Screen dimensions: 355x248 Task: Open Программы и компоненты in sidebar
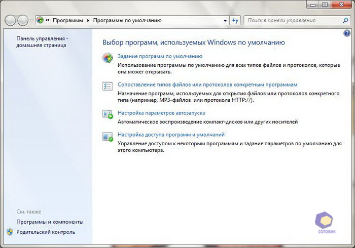(x=50, y=222)
